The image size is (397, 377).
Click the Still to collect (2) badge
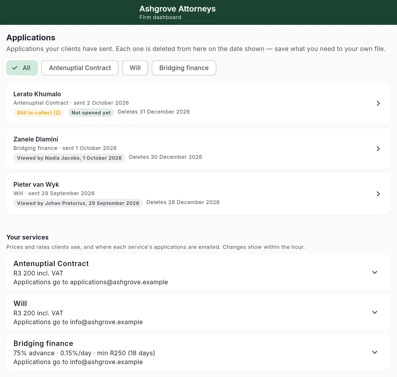(x=39, y=113)
